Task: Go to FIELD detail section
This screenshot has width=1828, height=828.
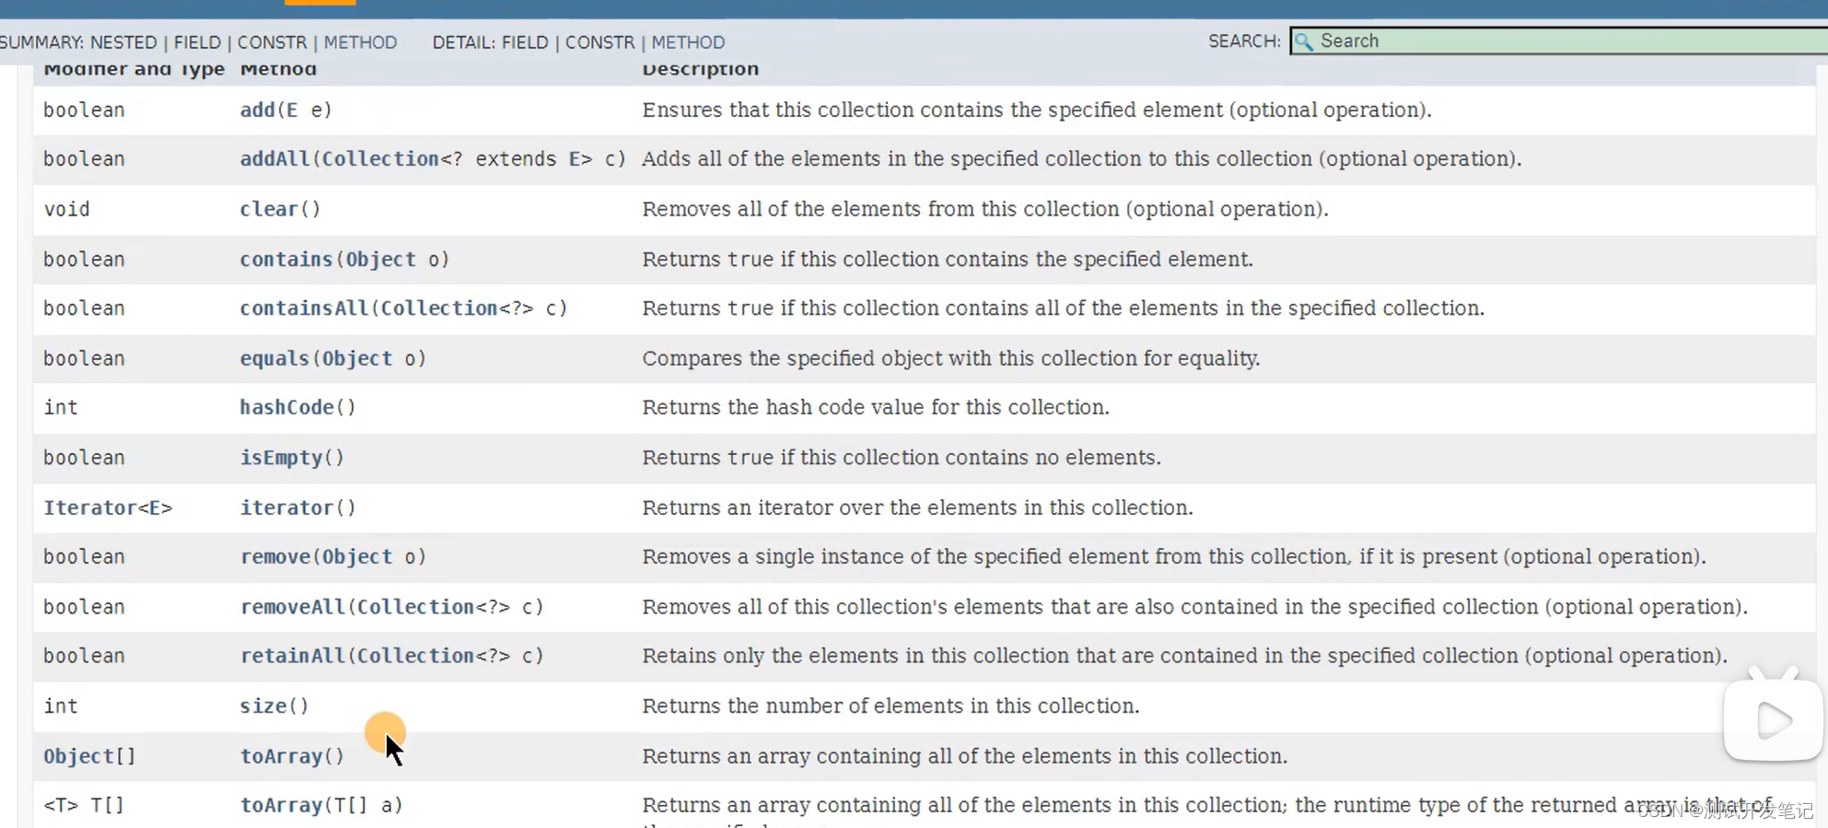Action: coord(525,42)
